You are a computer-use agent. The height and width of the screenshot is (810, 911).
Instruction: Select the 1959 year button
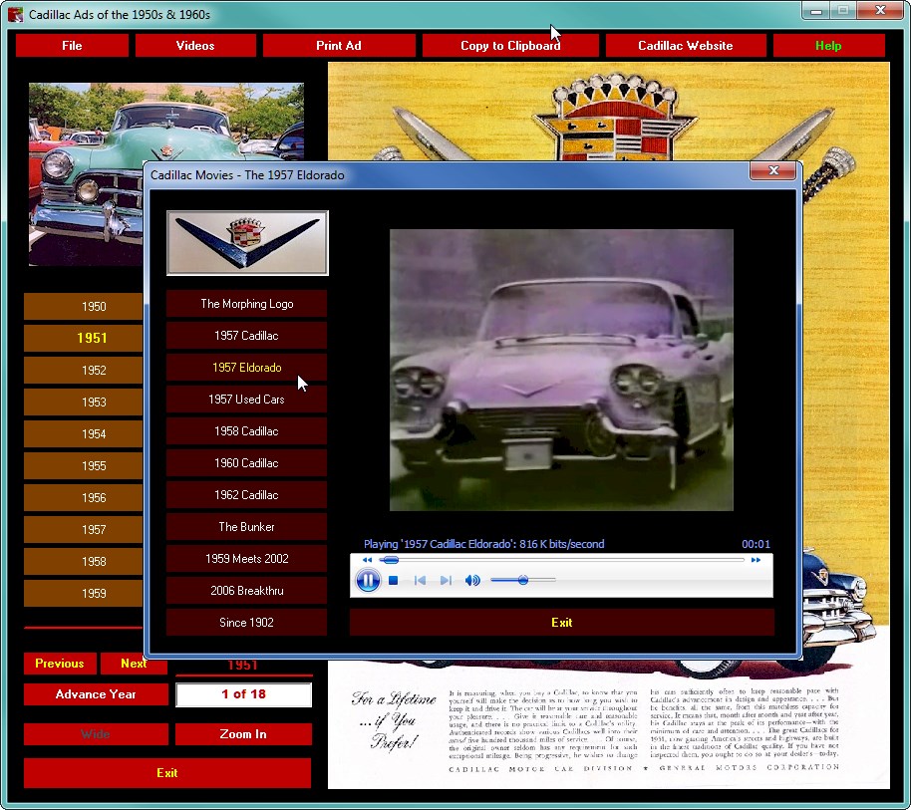(x=83, y=594)
